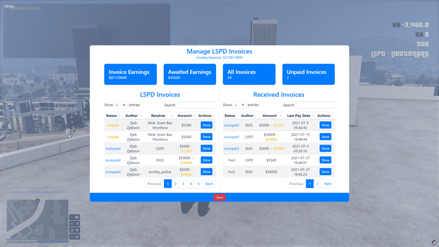Screen dimensions: 439x247
Task: Sort LSPD Invoices by Amount column
Action: click(185, 116)
